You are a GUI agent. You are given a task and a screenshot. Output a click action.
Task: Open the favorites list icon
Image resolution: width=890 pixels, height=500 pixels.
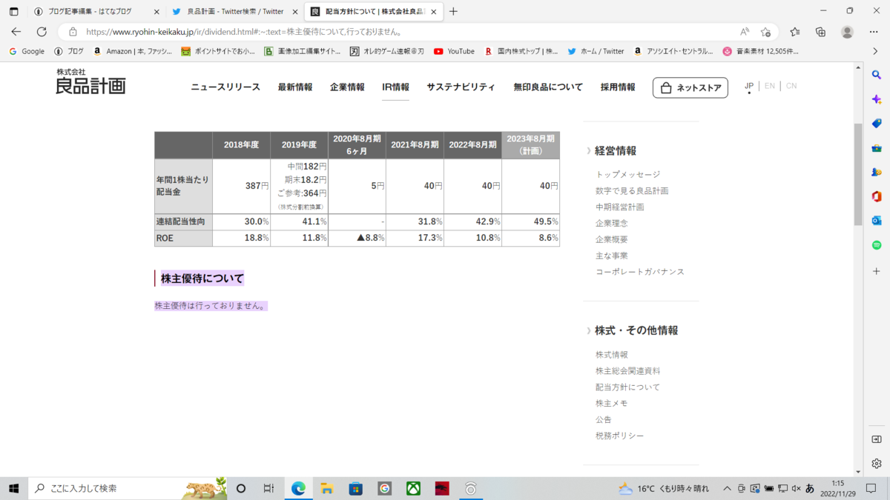pos(795,32)
